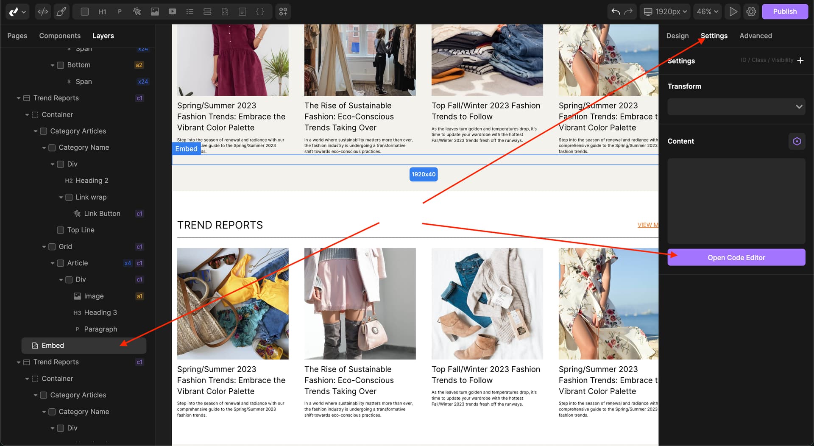Select the Paragraph layer
The width and height of the screenshot is (814, 446).
[x=100, y=329]
